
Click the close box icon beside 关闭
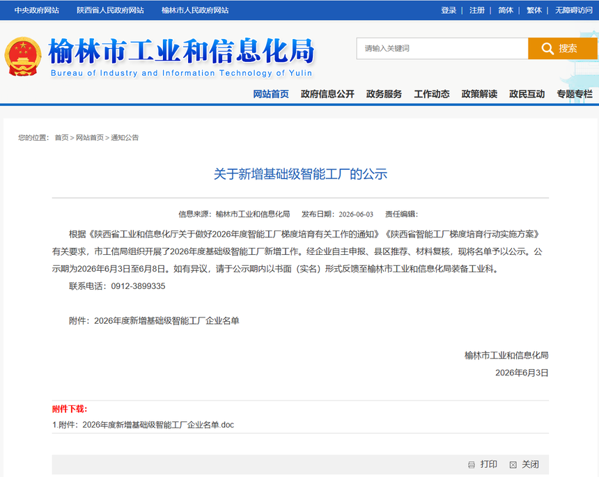coord(513,464)
